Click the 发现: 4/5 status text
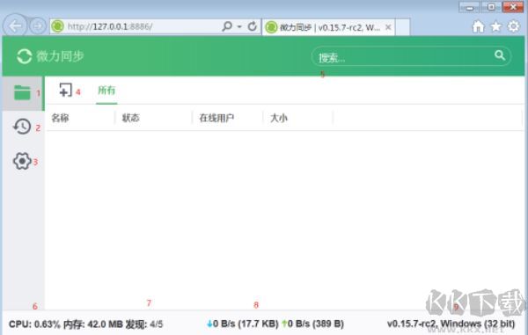 click(x=144, y=324)
